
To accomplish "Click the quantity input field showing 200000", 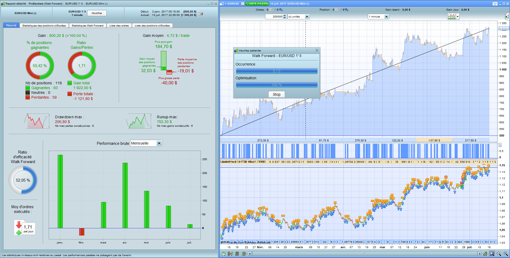I will click(274, 16).
